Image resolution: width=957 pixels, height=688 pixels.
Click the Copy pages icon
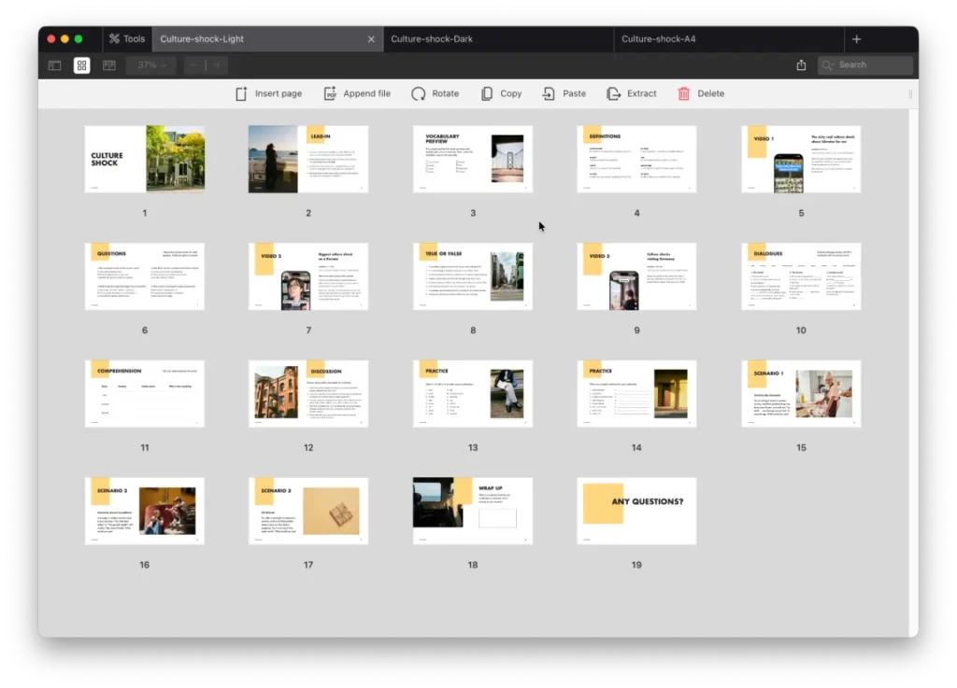pyautogui.click(x=487, y=93)
